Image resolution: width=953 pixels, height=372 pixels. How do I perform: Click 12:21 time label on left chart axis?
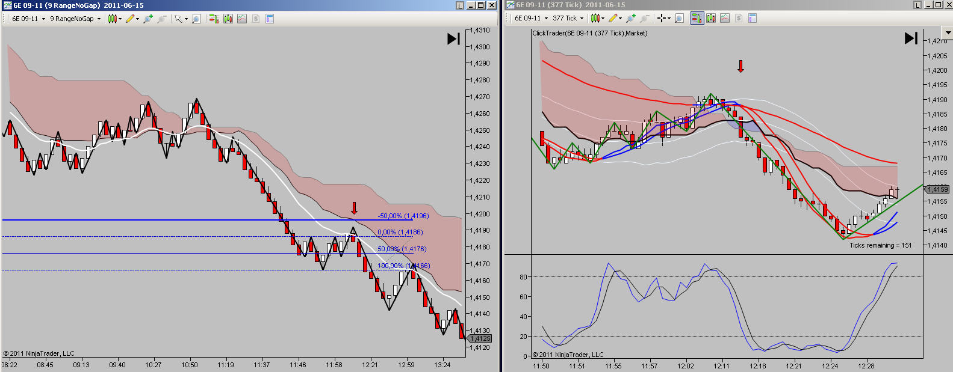pyautogui.click(x=370, y=365)
